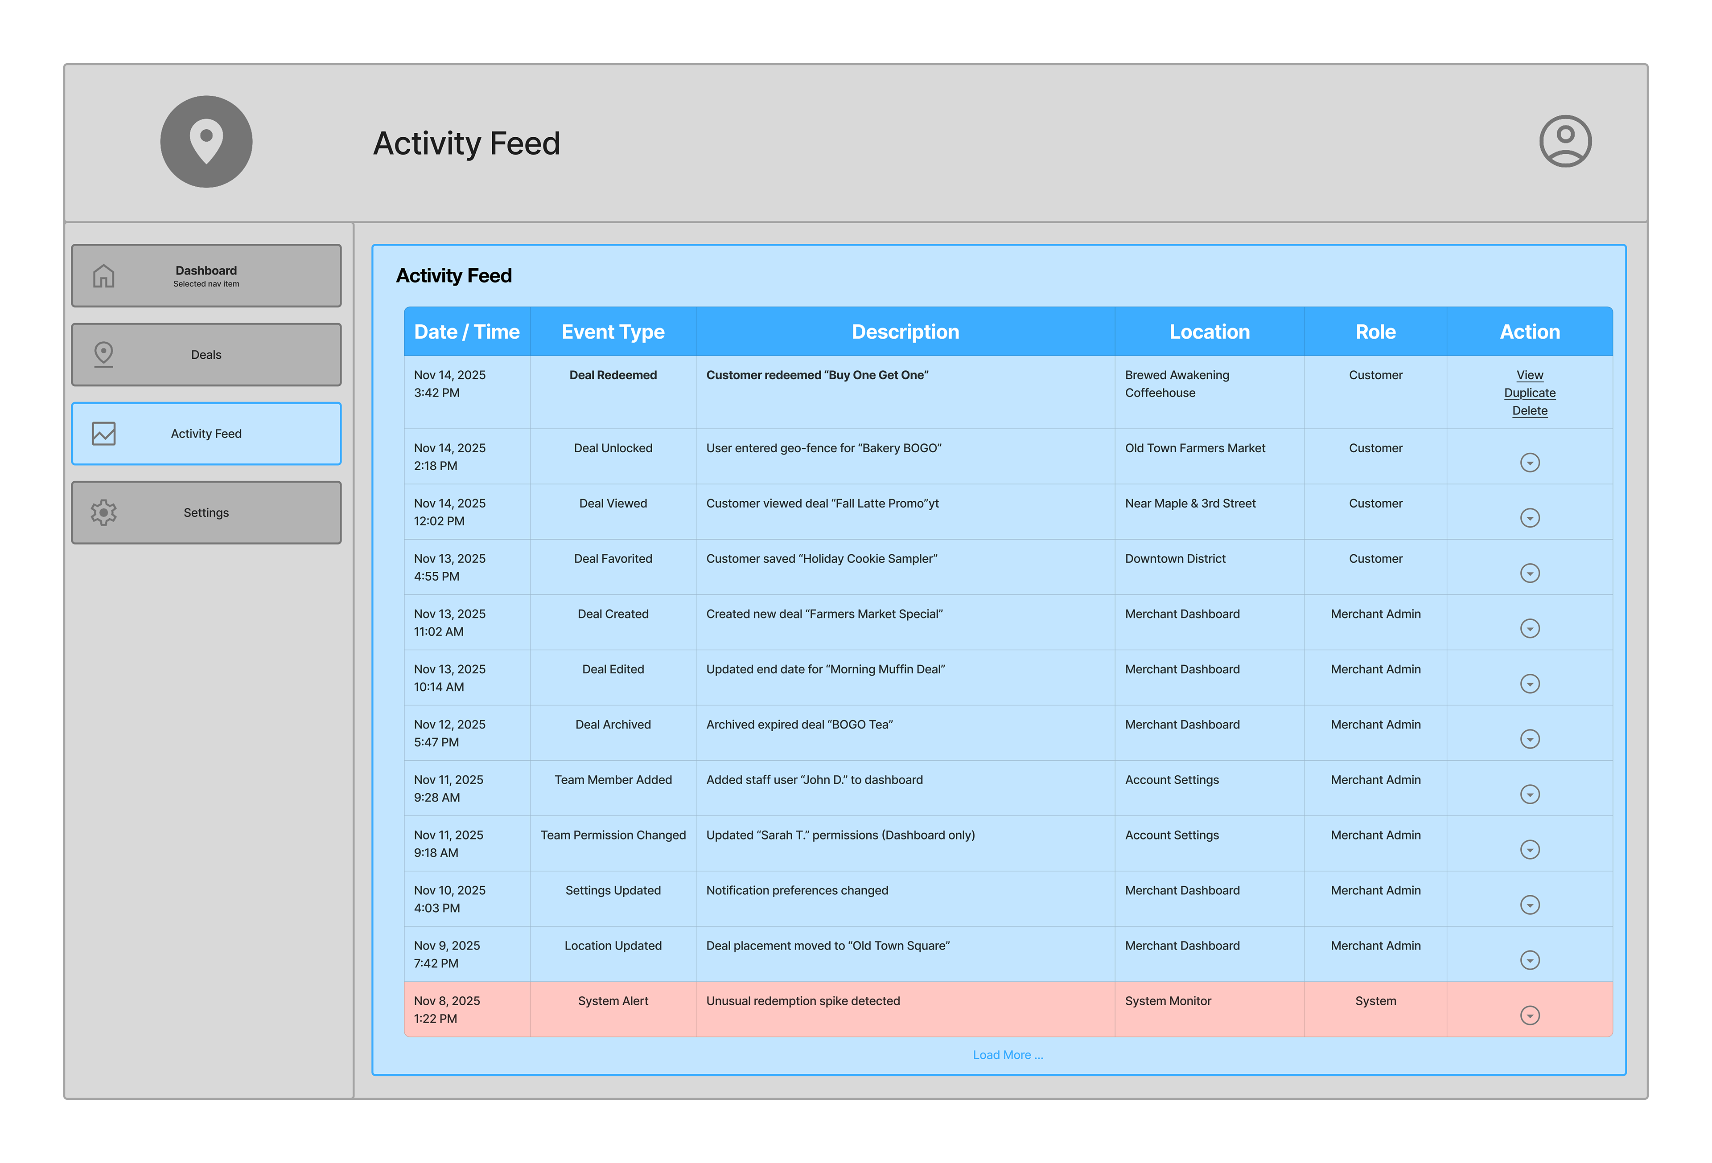
Task: Click the Load More link
Action: (x=1007, y=1055)
